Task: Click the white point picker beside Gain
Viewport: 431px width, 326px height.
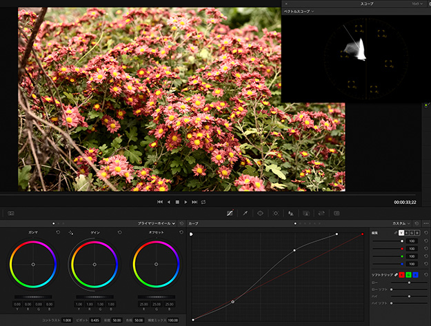Action: click(x=71, y=233)
